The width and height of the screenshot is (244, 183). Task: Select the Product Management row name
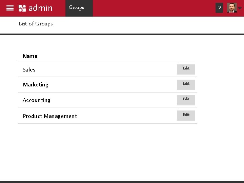click(50, 116)
